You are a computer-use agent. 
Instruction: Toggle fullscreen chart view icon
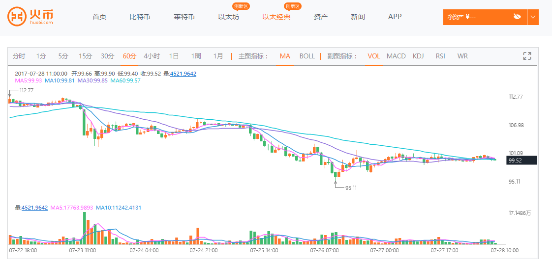[527, 56]
